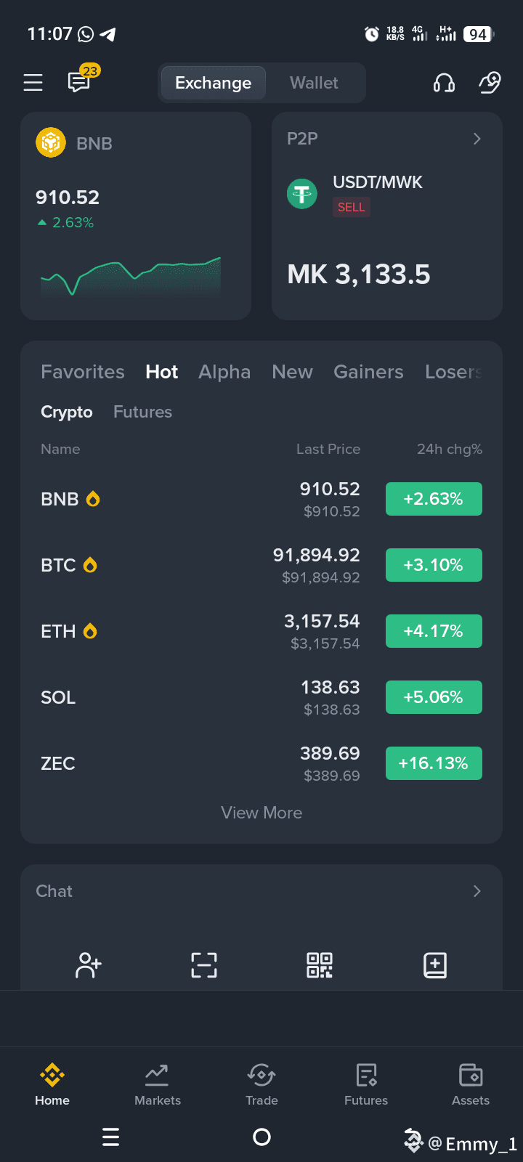Viewport: 523px width, 1162px height.
Task: Expand the P2P card chevron
Action: tap(477, 139)
